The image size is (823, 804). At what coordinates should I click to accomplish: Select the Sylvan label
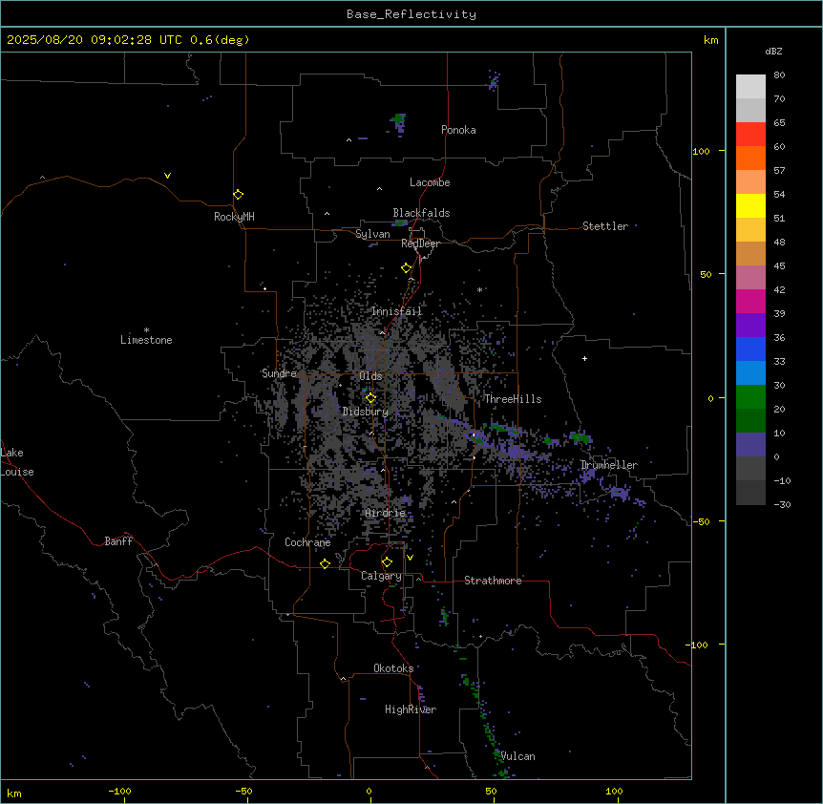(372, 234)
